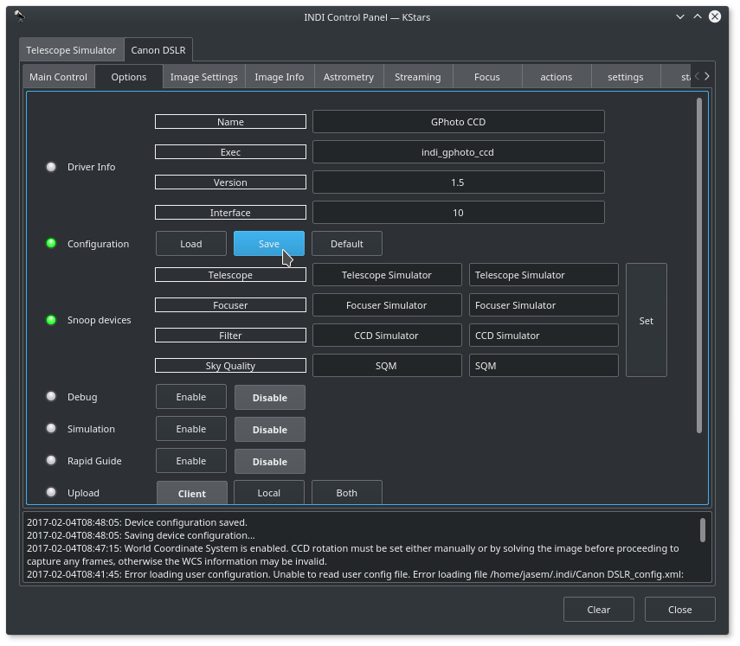
Task: Enable Debug mode
Action: [x=191, y=397]
